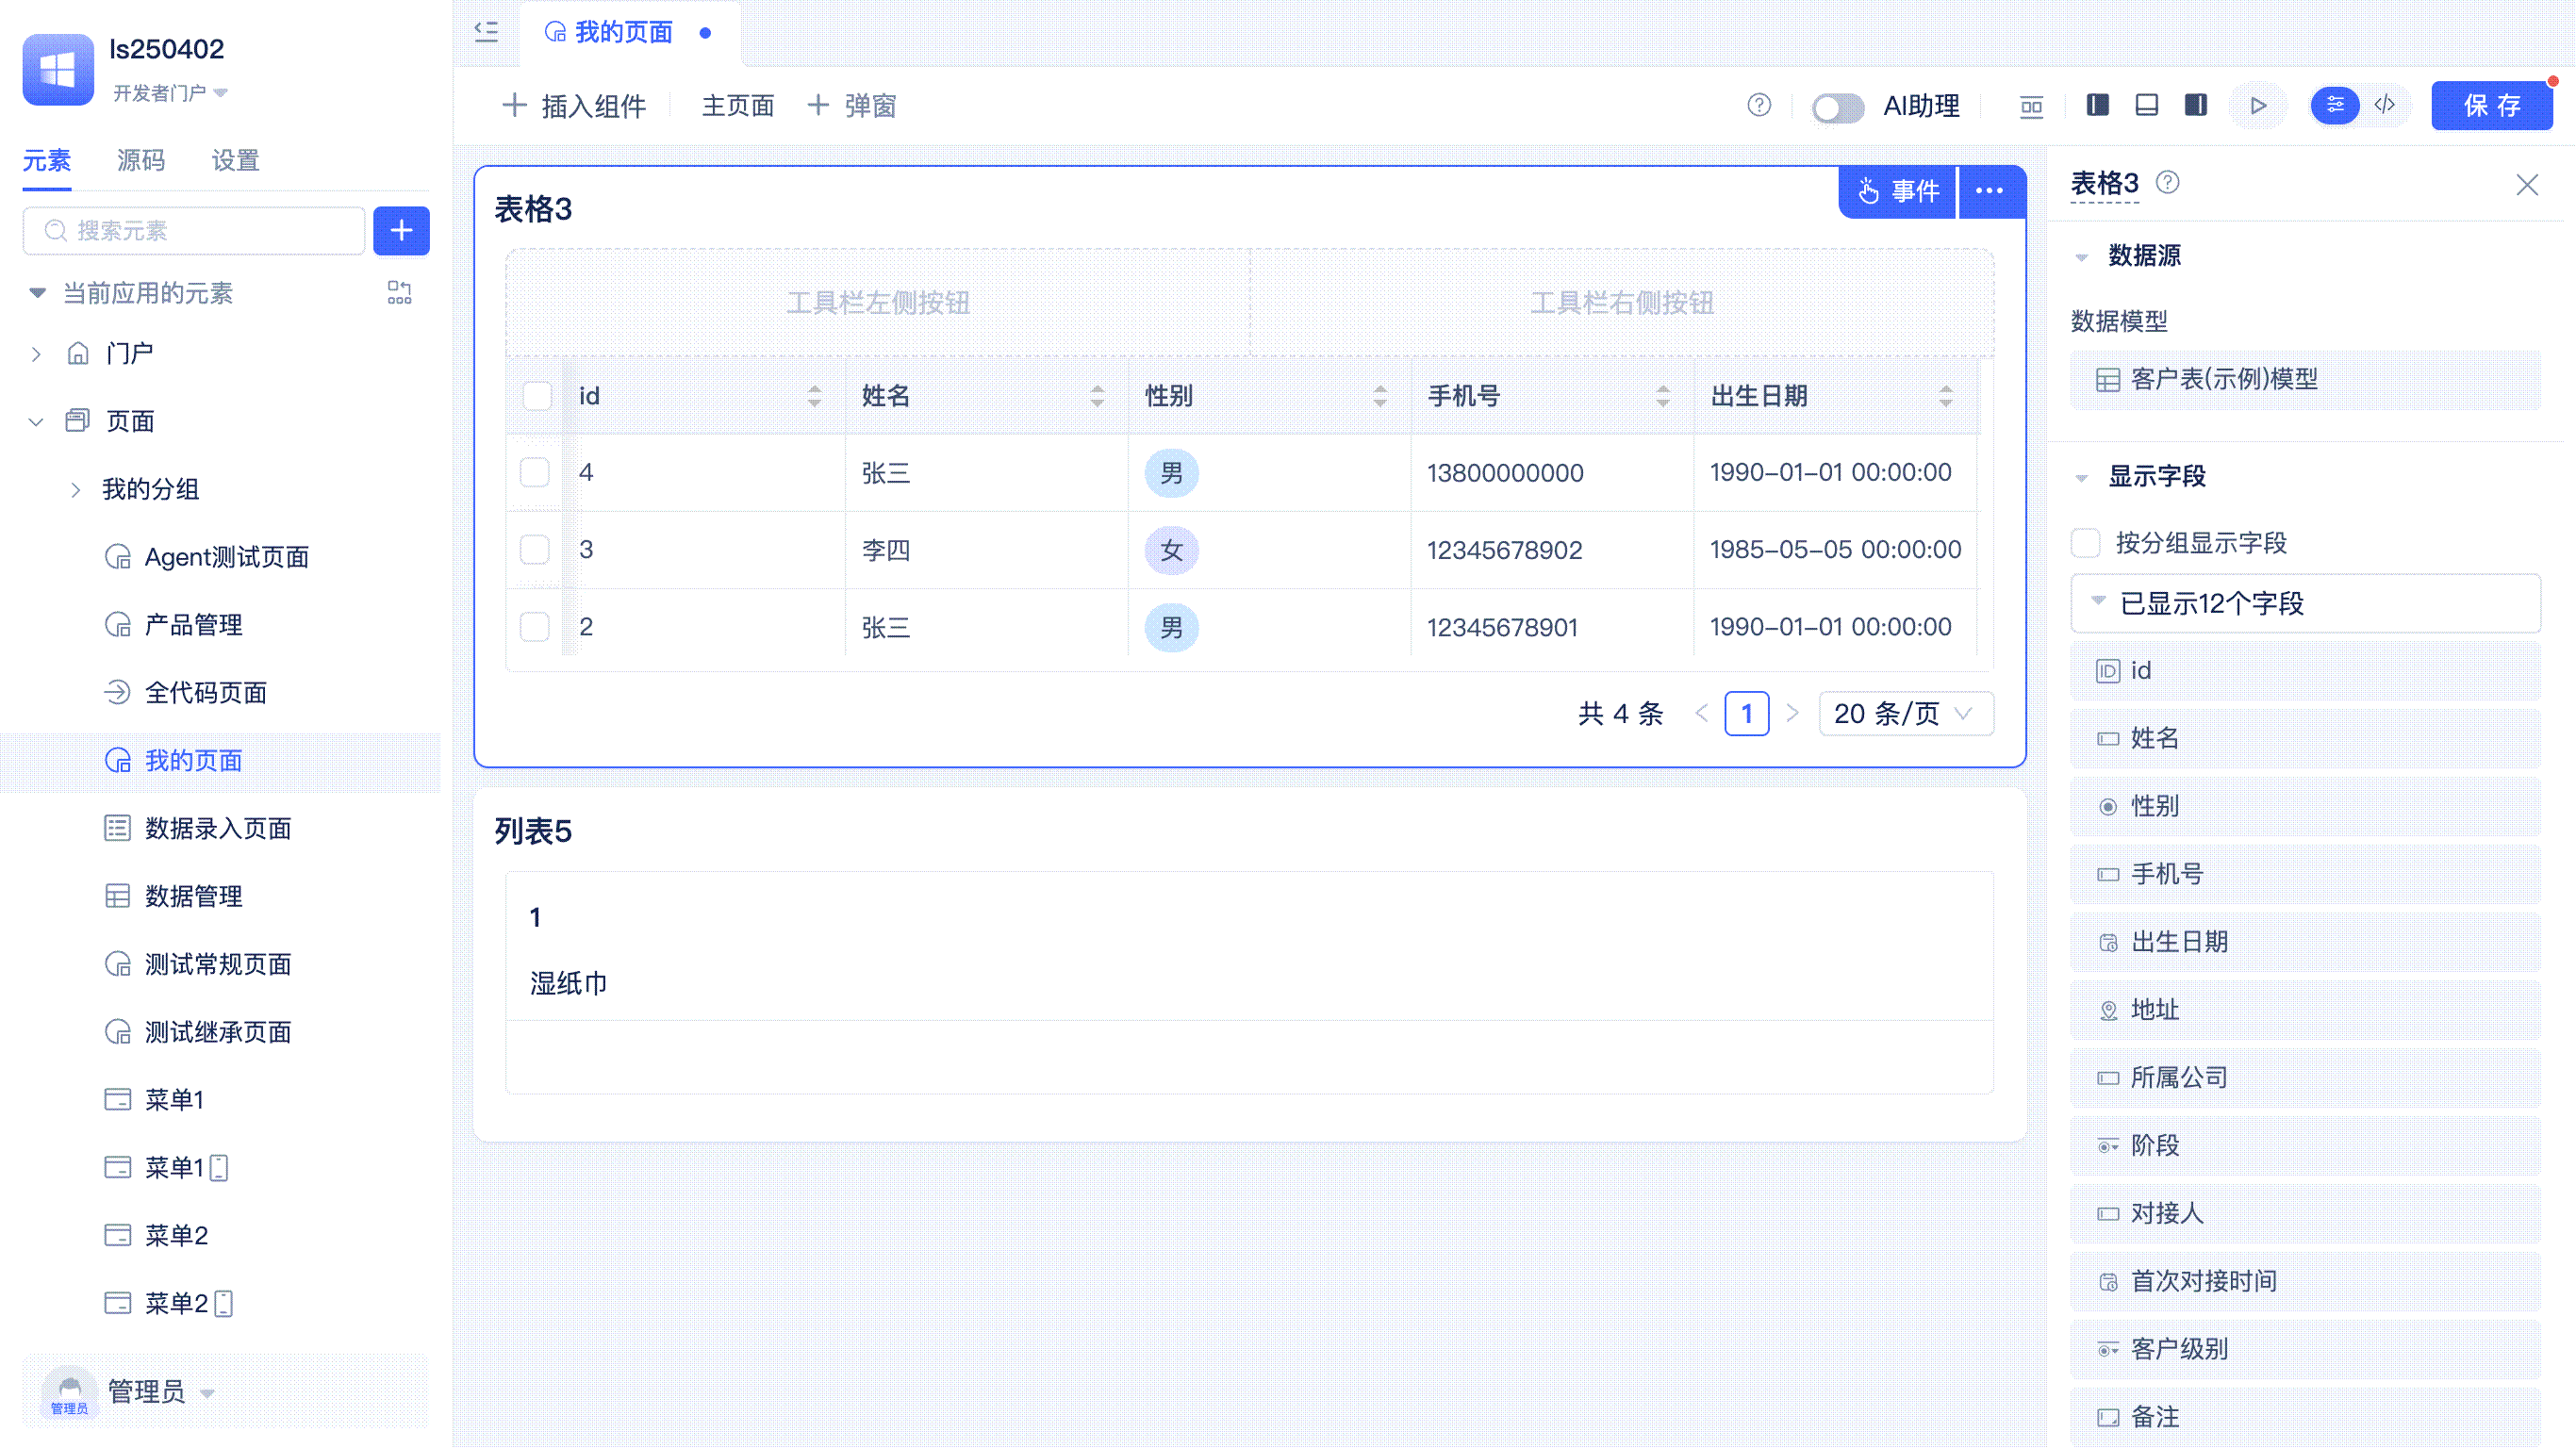Check the select-all checkbox in table header
Viewport: 2576px width, 1448px height.
pyautogui.click(x=537, y=396)
